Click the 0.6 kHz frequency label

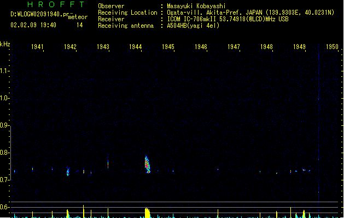[4, 207]
